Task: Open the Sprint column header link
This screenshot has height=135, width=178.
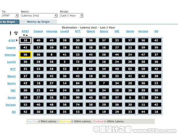Action: tap(130, 31)
